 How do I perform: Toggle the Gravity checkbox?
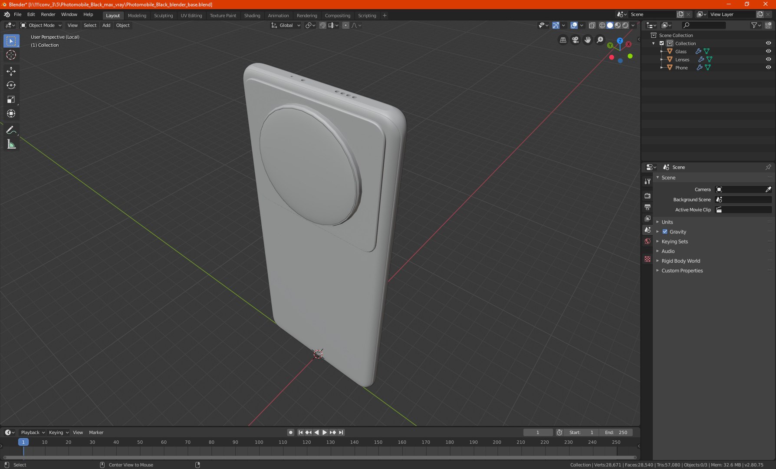665,231
